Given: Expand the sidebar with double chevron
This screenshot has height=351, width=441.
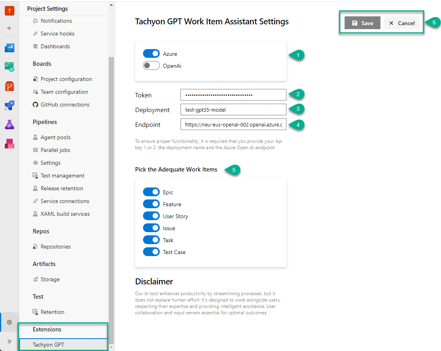Looking at the screenshot, I should click(x=10, y=341).
